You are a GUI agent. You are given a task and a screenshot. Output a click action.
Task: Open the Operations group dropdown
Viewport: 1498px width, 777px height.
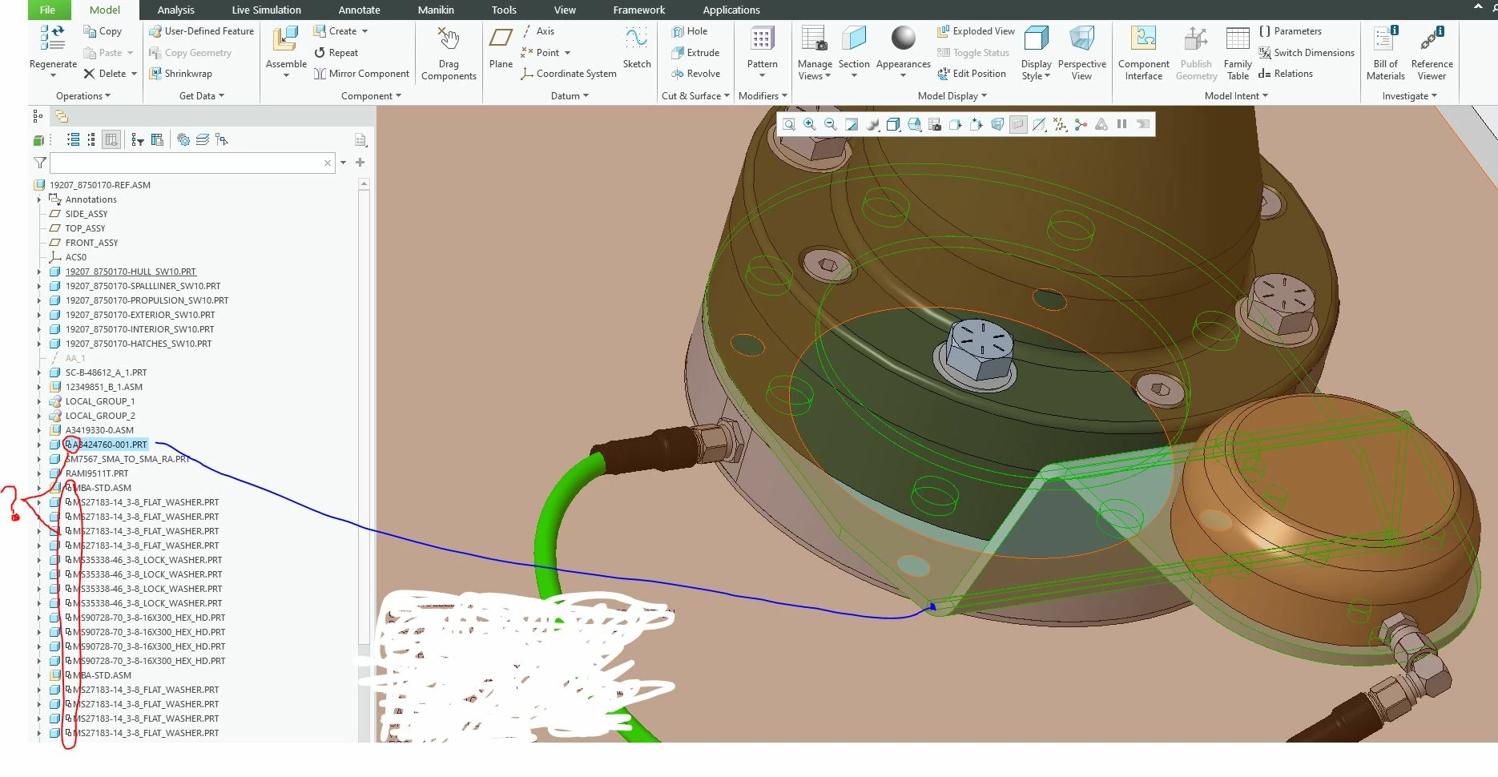83,96
